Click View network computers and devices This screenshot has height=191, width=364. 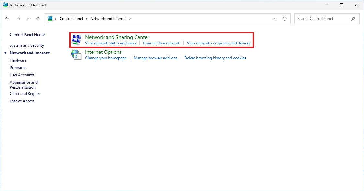point(219,43)
